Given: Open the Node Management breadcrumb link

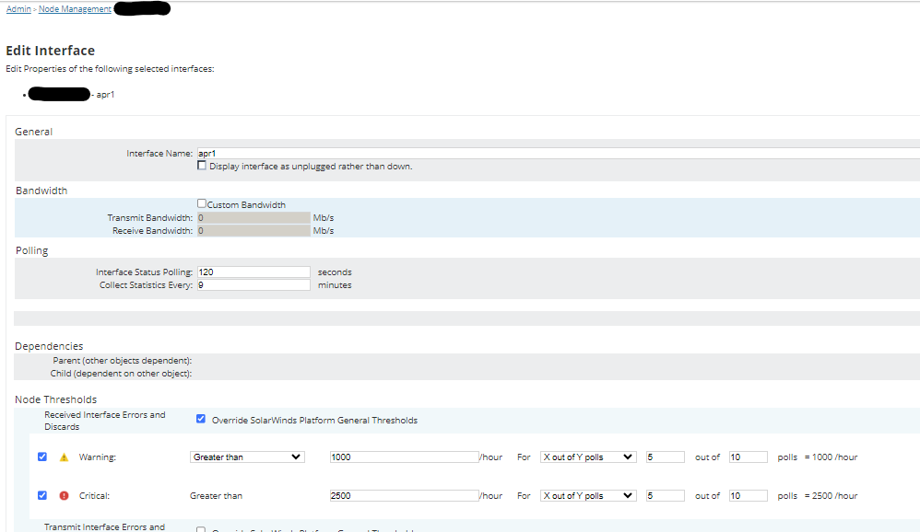Looking at the screenshot, I should pos(75,9).
